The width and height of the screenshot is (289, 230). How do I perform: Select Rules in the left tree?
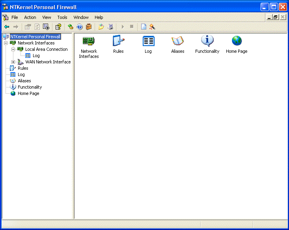coord(23,68)
